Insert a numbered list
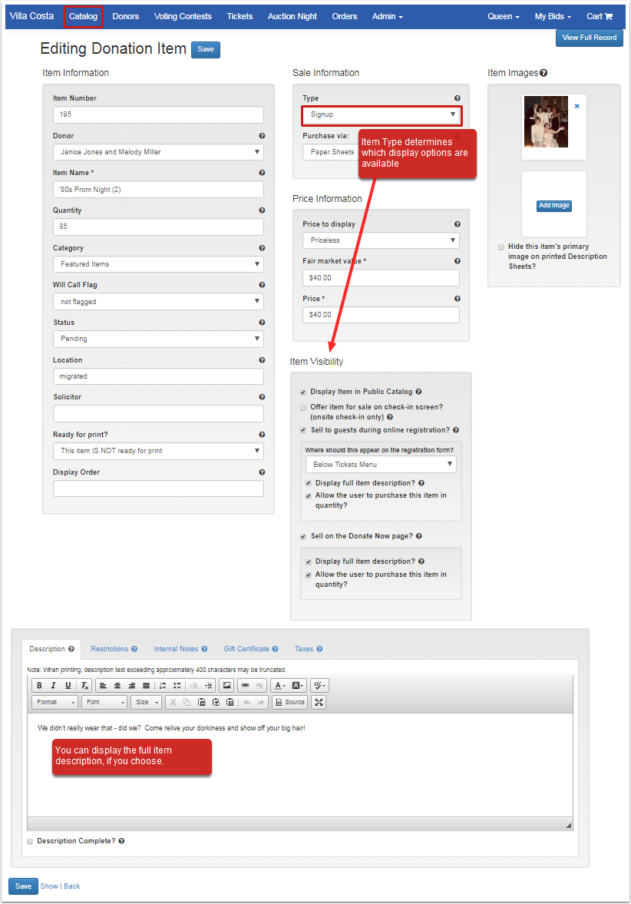The image size is (631, 904). coord(163,686)
